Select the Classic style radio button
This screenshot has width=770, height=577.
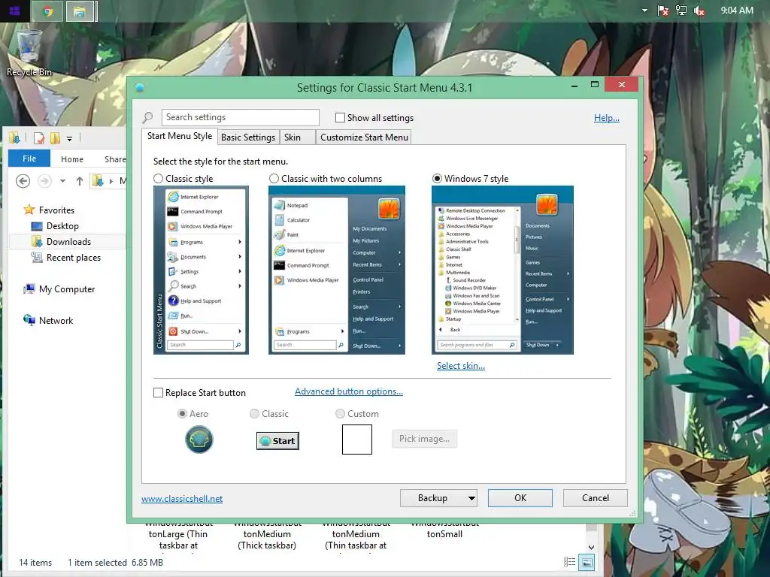pos(158,179)
